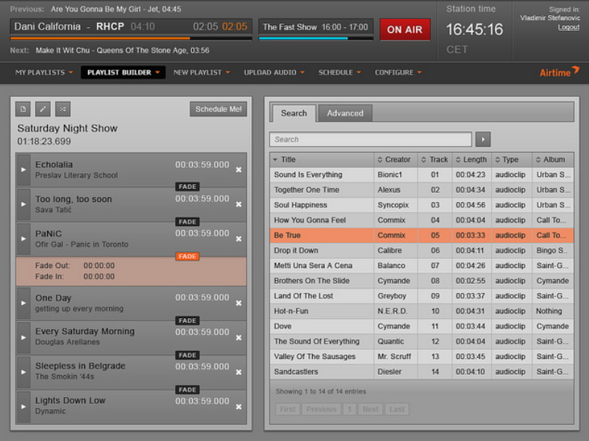Select the Drop it Down row
Image resolution: width=589 pixels, height=441 pixels.
click(422, 250)
